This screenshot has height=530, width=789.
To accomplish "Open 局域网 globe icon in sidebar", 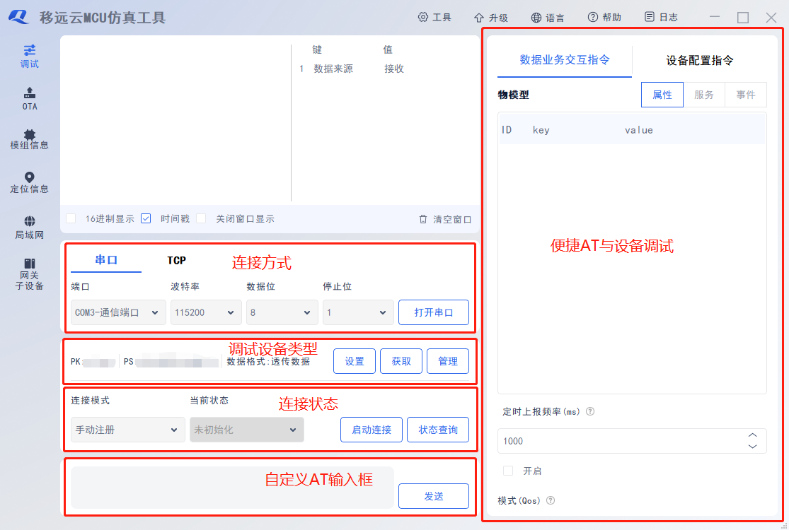I will pyautogui.click(x=29, y=221).
